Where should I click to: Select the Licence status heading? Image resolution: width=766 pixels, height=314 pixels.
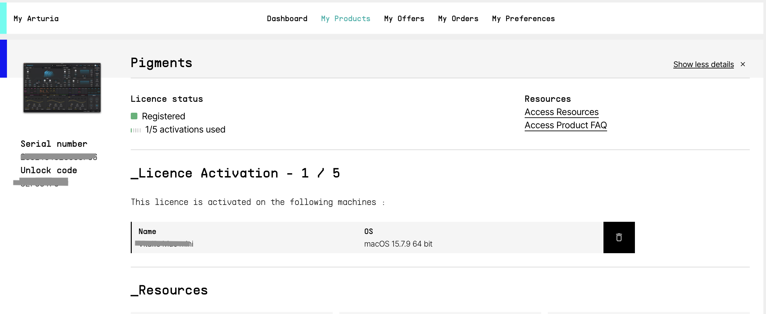coord(167,99)
